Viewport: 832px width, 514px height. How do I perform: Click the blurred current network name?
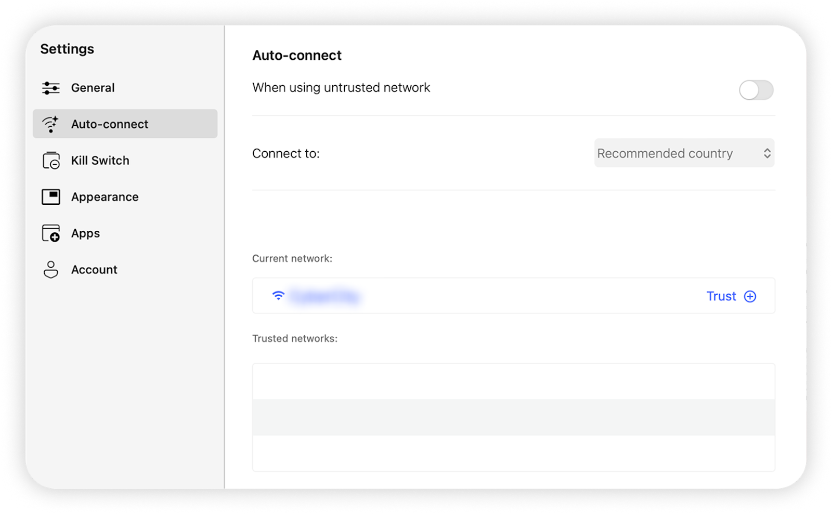[324, 297]
